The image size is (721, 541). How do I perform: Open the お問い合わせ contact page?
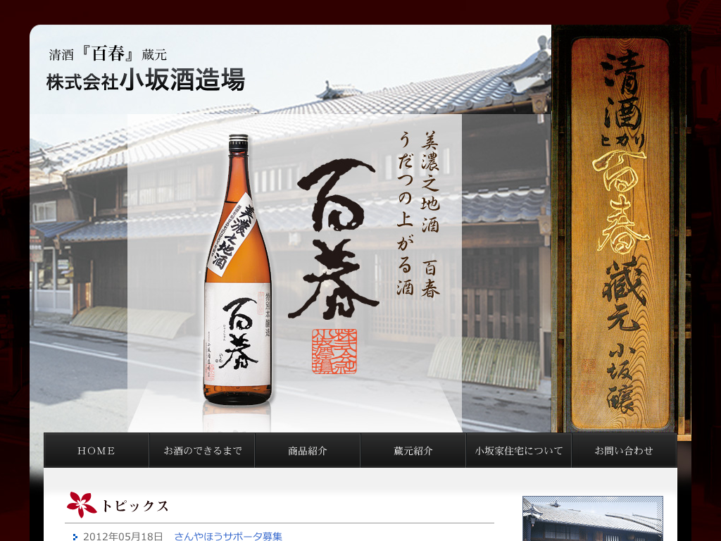(624, 451)
